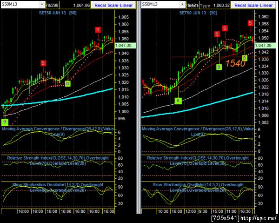Click the 78/298 counter in left header
This screenshot has height=223, width=279.
pos(52,5)
